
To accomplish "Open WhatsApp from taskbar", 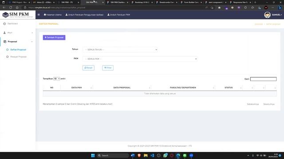I will pos(165,155).
